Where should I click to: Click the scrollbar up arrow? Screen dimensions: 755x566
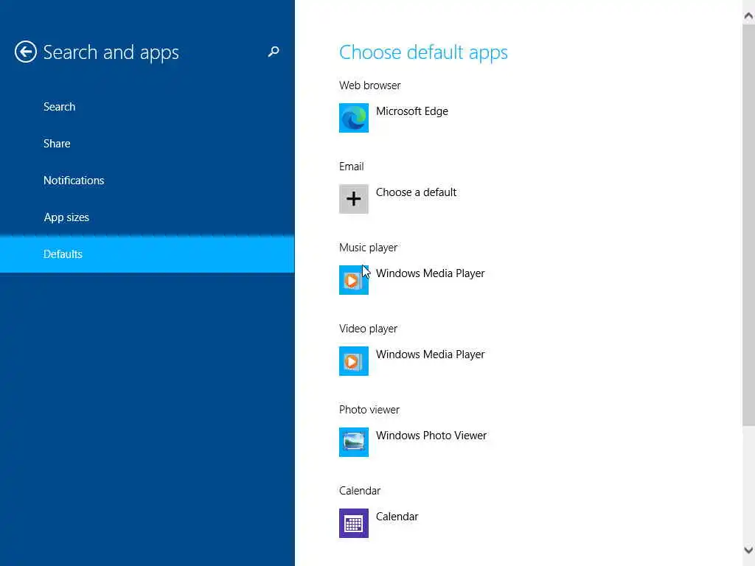(748, 15)
